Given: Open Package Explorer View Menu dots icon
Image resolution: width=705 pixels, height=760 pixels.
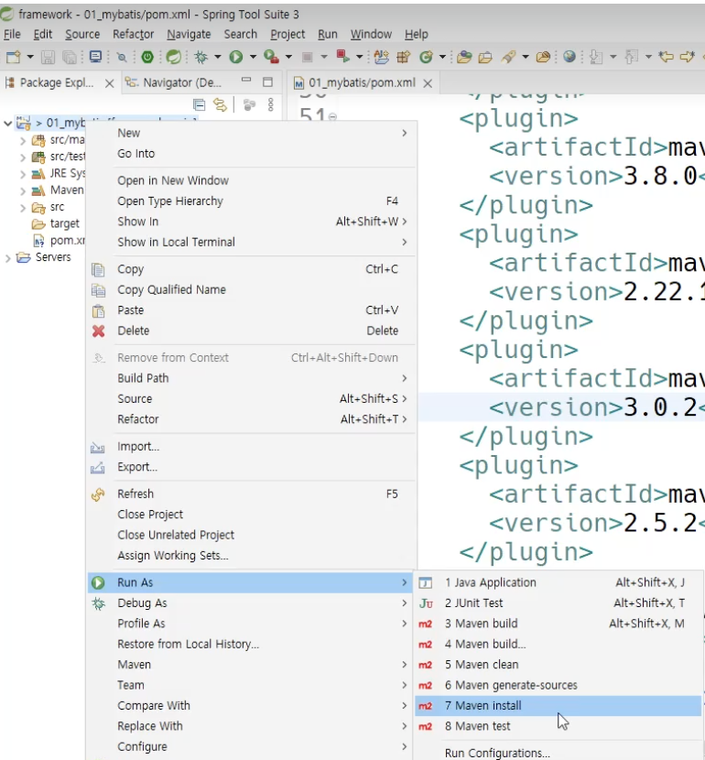Looking at the screenshot, I should [x=270, y=104].
